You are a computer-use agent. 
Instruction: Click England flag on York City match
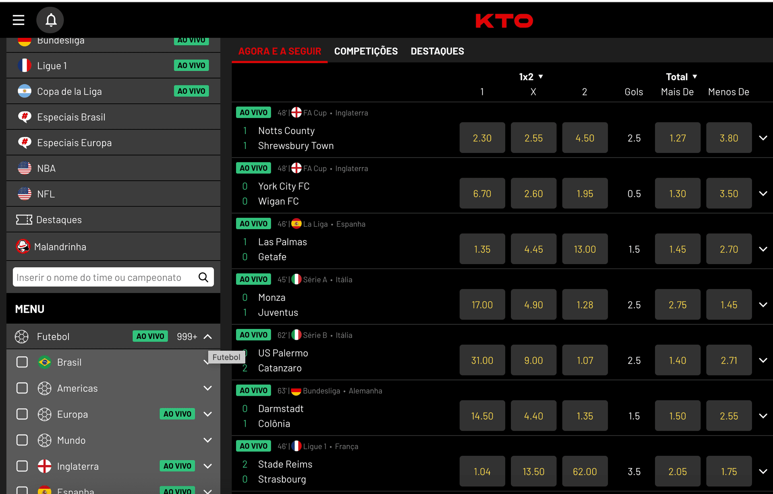click(x=296, y=168)
